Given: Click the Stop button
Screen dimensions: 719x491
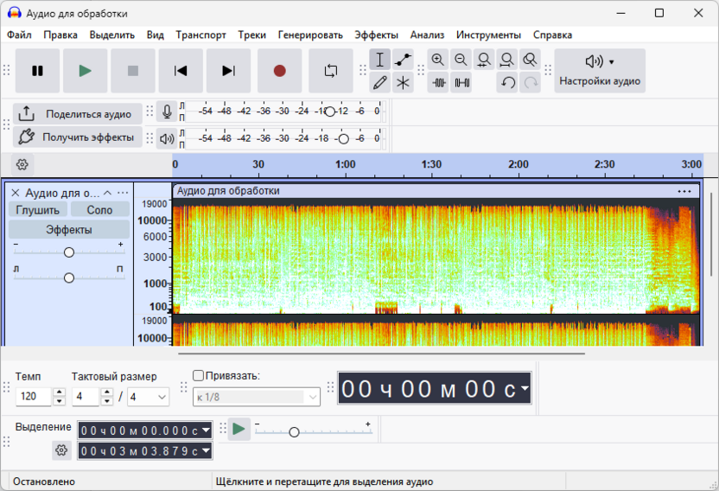Looking at the screenshot, I should tap(133, 71).
